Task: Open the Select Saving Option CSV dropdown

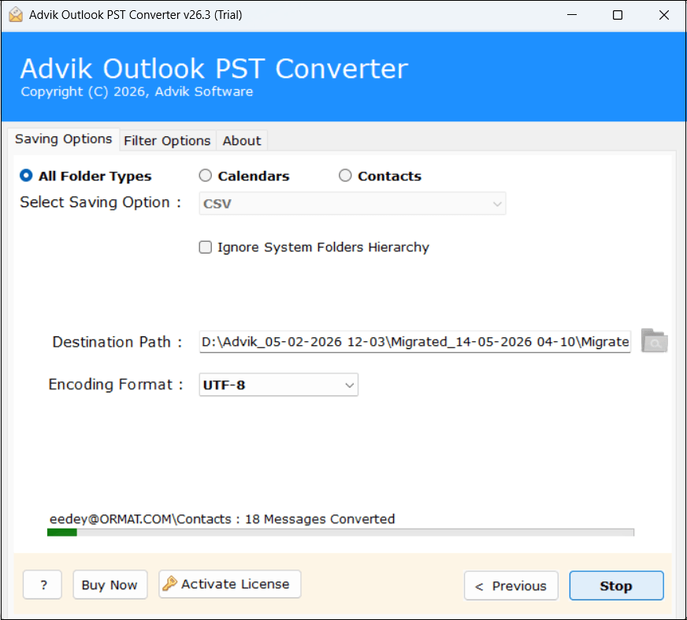Action: tap(352, 203)
